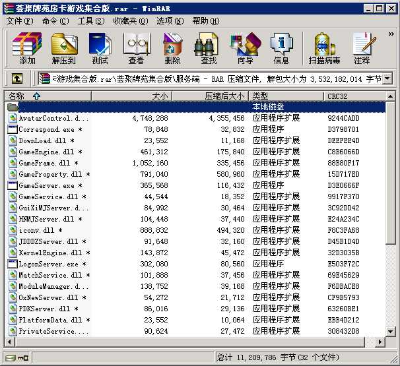Click the 测试 (Test) toolbar icon
Screen dimensions: 400x366
100,48
